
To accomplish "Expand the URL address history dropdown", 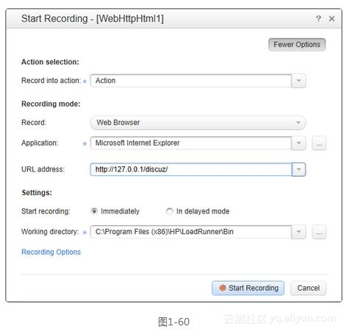I will (298, 169).
